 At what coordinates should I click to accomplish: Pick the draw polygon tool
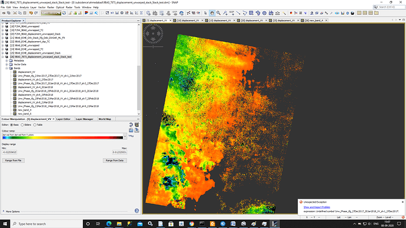pyautogui.click(x=258, y=13)
